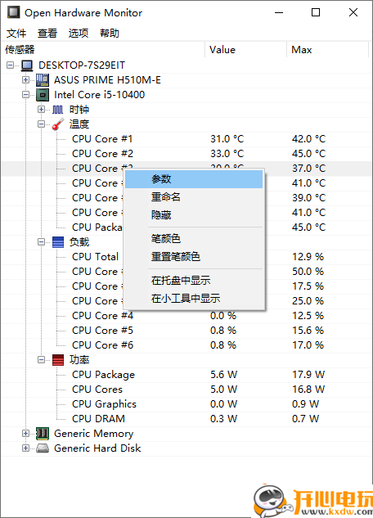Click the 5.6 W value for CPU Package

[x=224, y=375]
